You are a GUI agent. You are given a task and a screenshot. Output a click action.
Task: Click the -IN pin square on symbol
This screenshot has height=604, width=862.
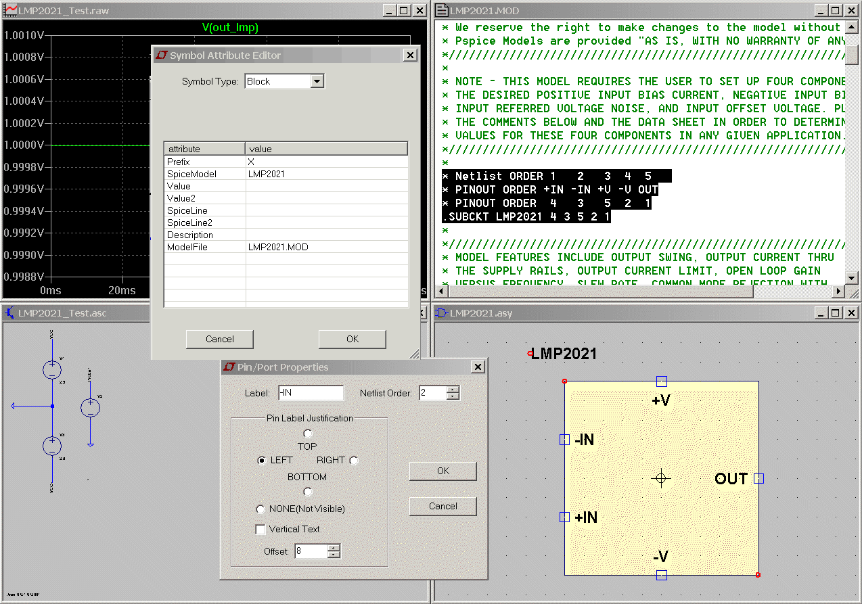565,440
